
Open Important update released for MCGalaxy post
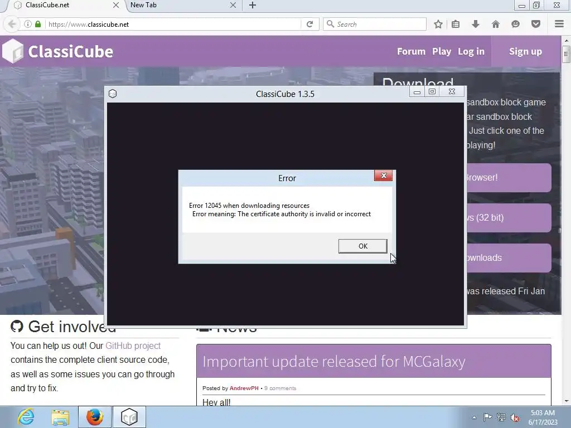334,361
